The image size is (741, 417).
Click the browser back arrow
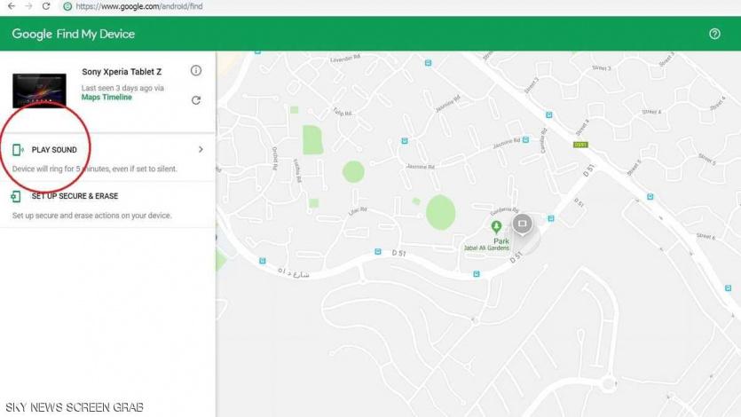pyautogui.click(x=11, y=6)
